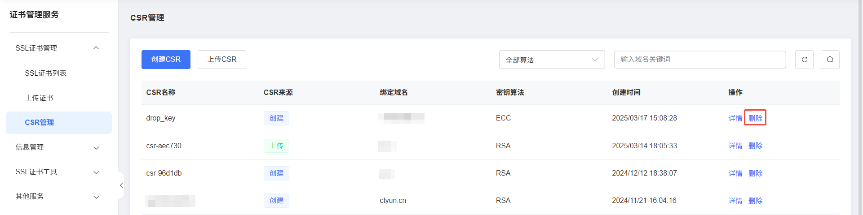Click the search magnifier icon
This screenshot has height=215, width=863.
(x=830, y=60)
